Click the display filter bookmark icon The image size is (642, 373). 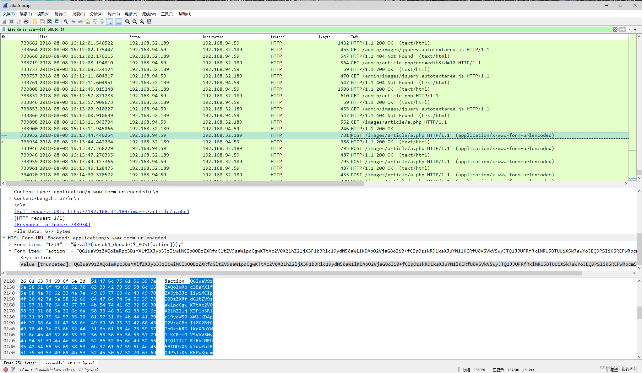pyautogui.click(x=4, y=29)
